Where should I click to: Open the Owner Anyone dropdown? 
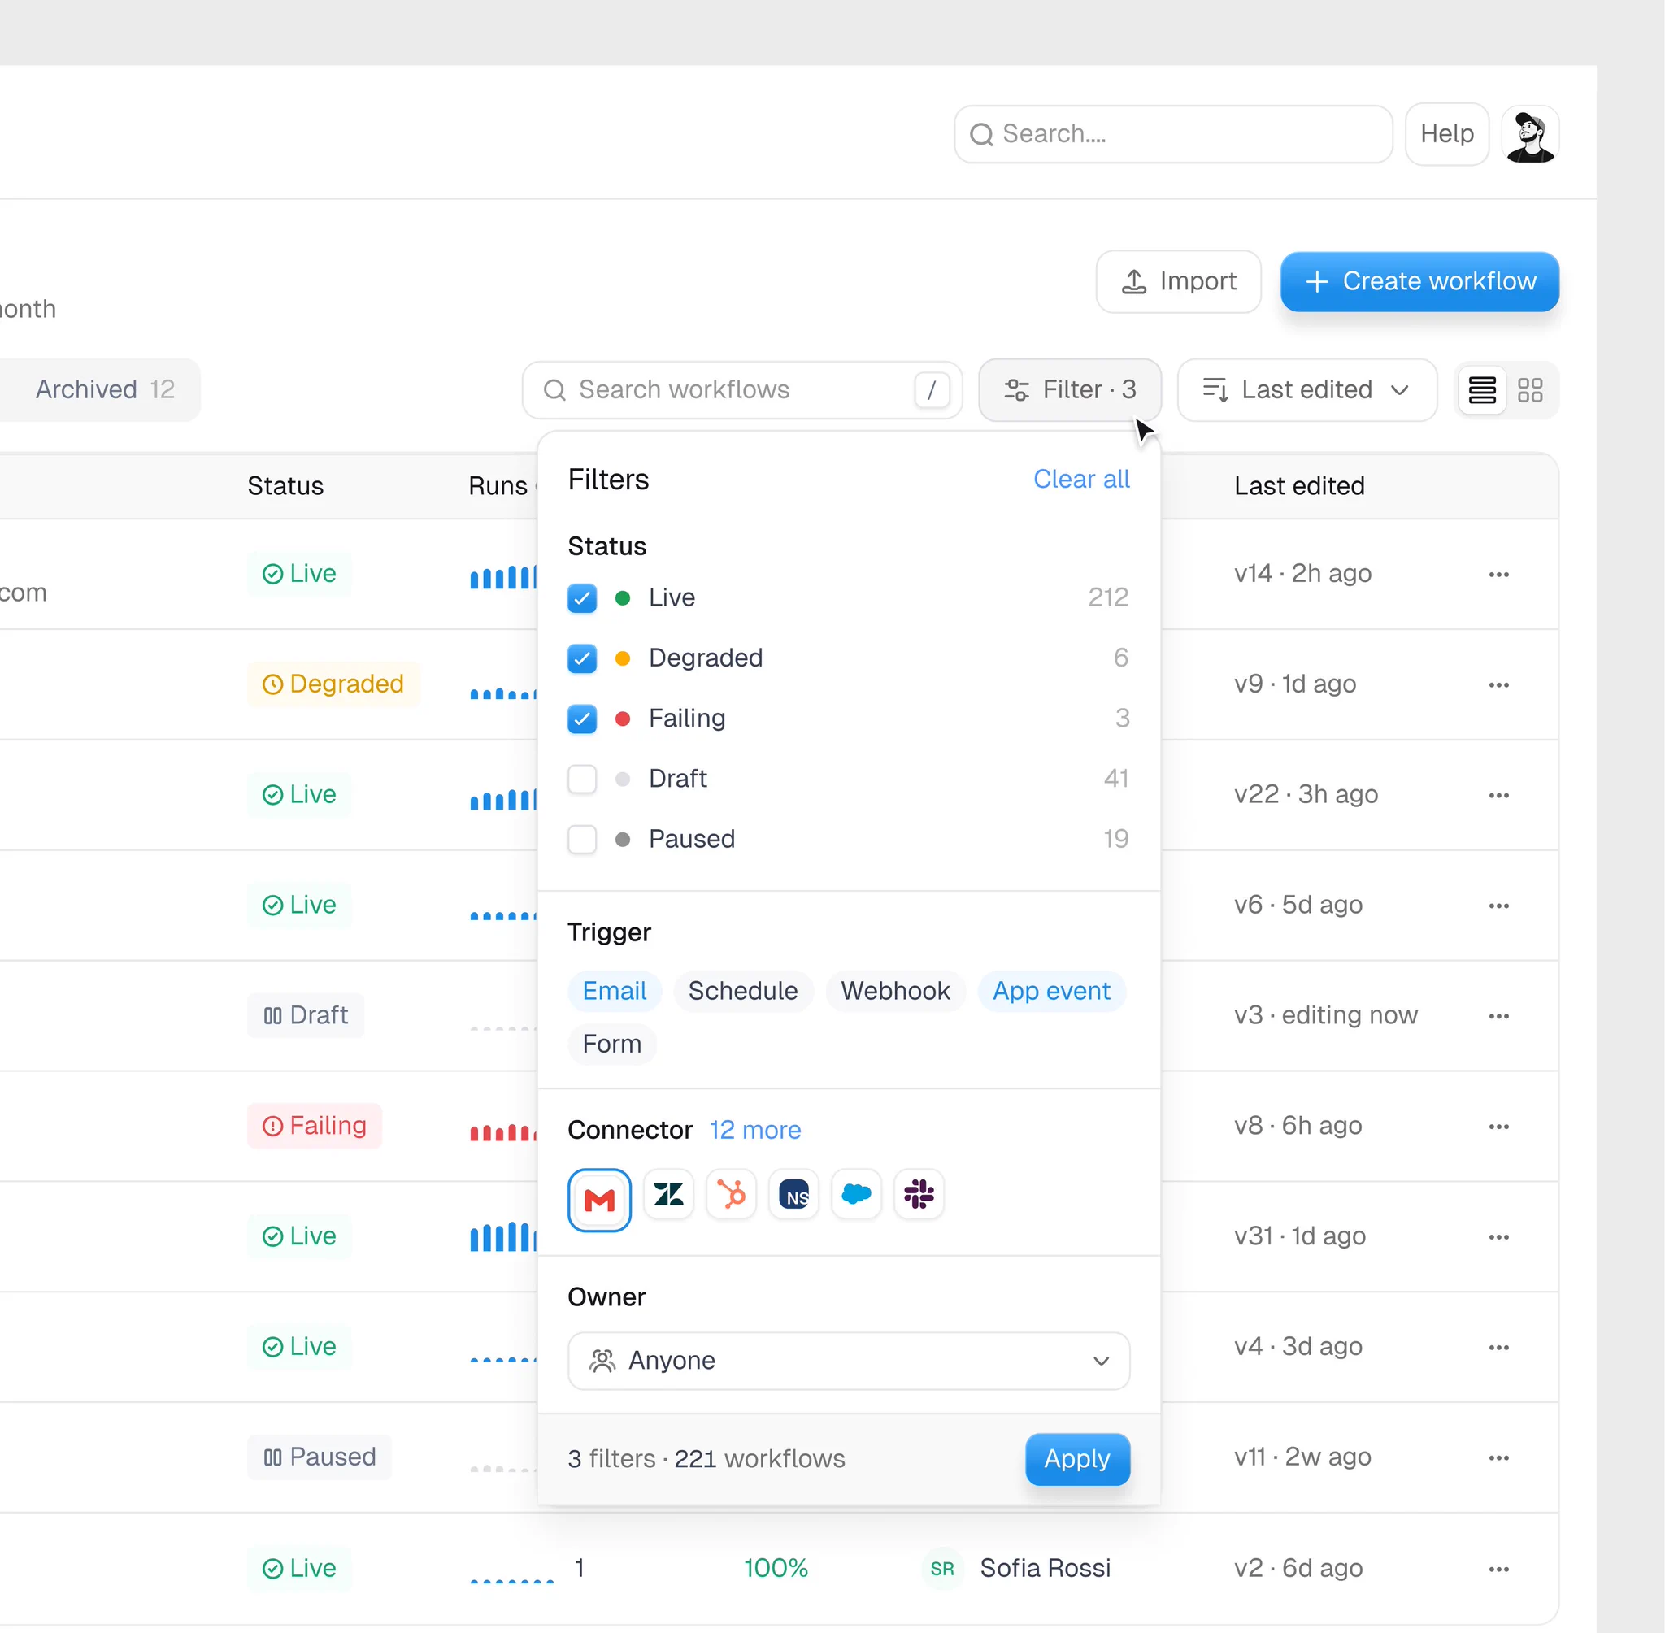point(849,1360)
